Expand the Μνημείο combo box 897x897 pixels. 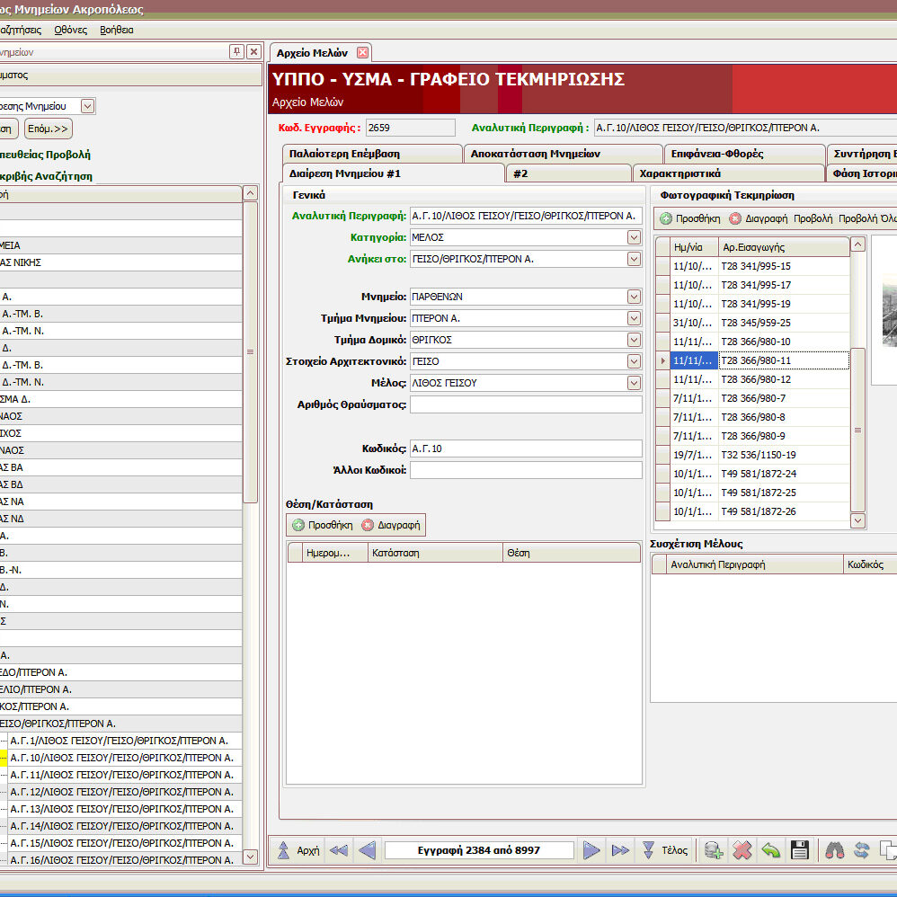[x=635, y=298]
